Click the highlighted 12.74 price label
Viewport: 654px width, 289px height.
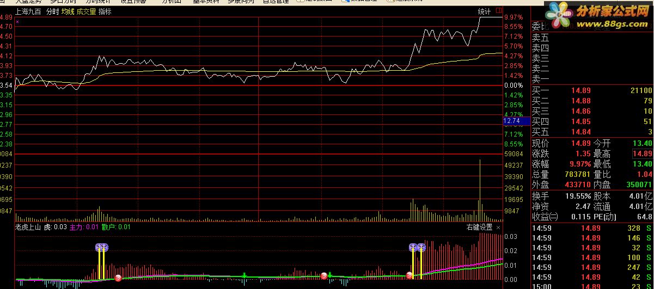coord(516,121)
